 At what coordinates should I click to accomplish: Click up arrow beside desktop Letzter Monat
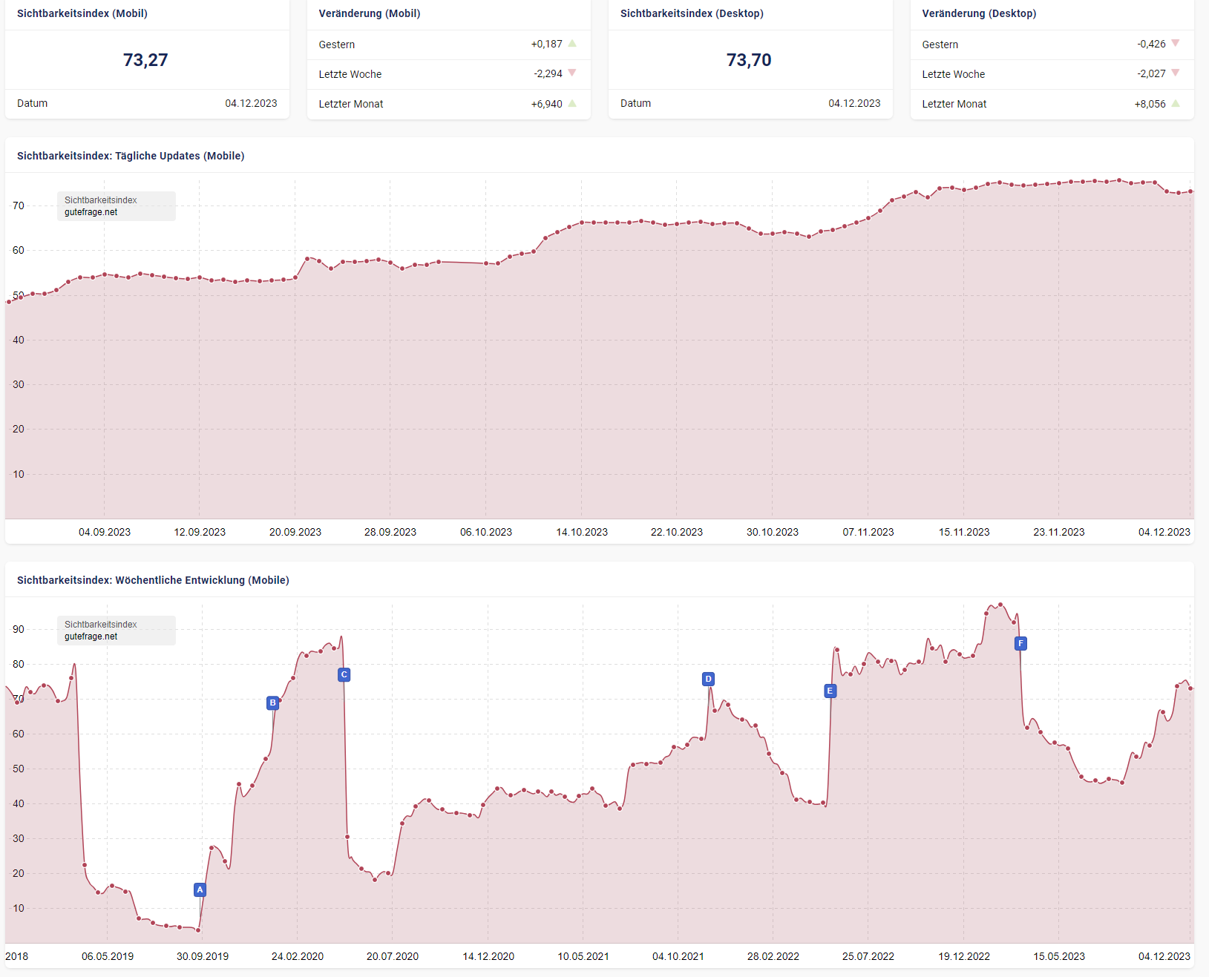pyautogui.click(x=1176, y=104)
